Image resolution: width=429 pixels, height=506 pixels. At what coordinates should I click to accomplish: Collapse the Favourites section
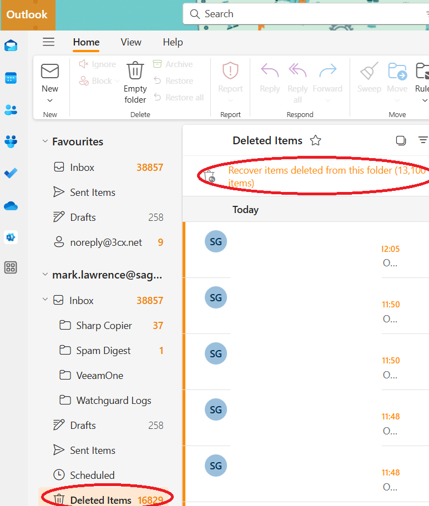click(45, 141)
